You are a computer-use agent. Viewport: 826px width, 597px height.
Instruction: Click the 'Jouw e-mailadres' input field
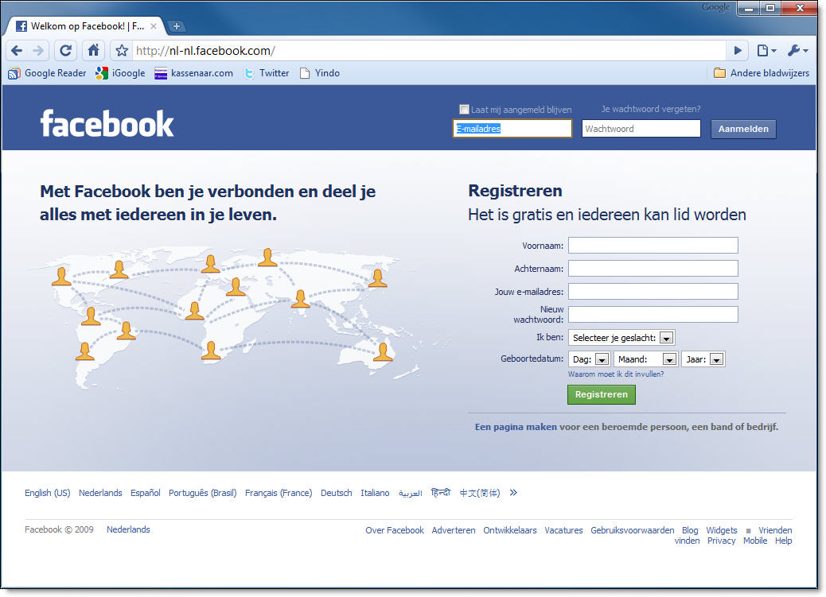click(x=653, y=292)
